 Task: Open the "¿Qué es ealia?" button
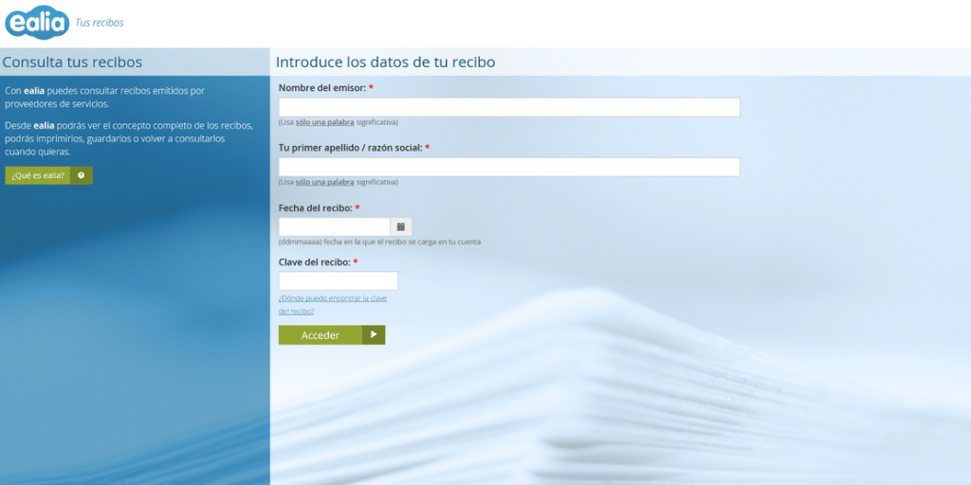[x=39, y=175]
